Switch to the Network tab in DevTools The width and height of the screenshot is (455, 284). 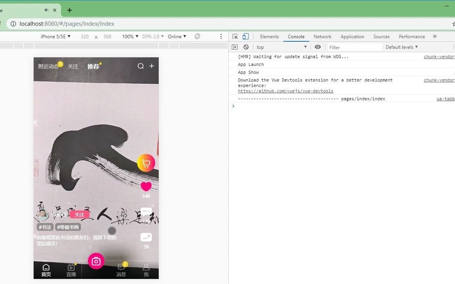322,36
